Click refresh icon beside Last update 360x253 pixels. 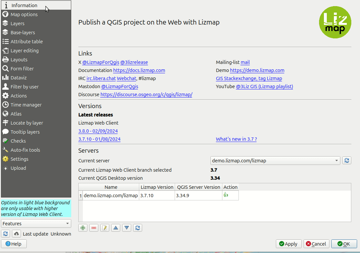5,234
